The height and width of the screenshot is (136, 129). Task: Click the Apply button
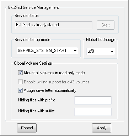tap(102, 128)
